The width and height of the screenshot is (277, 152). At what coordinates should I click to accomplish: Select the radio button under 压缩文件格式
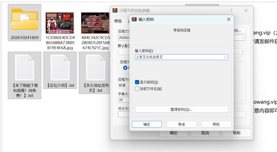tap(125, 68)
